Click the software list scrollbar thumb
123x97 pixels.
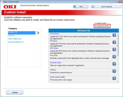(118, 46)
